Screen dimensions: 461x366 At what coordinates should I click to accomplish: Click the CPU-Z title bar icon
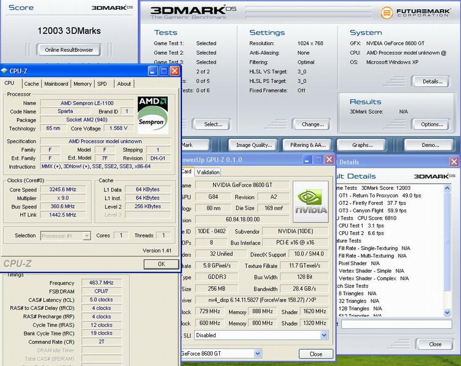[4, 71]
